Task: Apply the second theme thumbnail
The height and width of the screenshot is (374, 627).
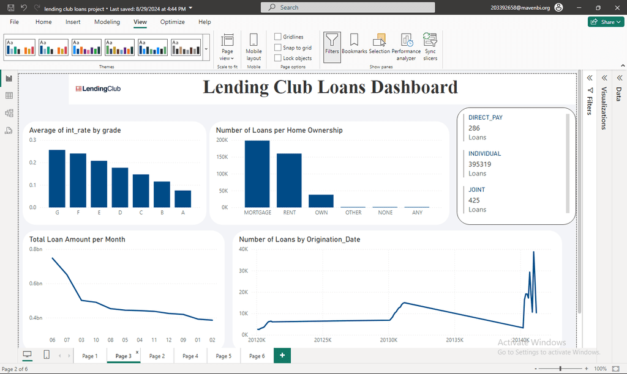Action: point(54,48)
